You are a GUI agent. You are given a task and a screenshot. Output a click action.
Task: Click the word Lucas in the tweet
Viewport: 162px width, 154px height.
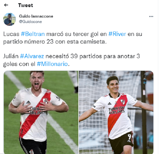pyautogui.click(x=11, y=34)
